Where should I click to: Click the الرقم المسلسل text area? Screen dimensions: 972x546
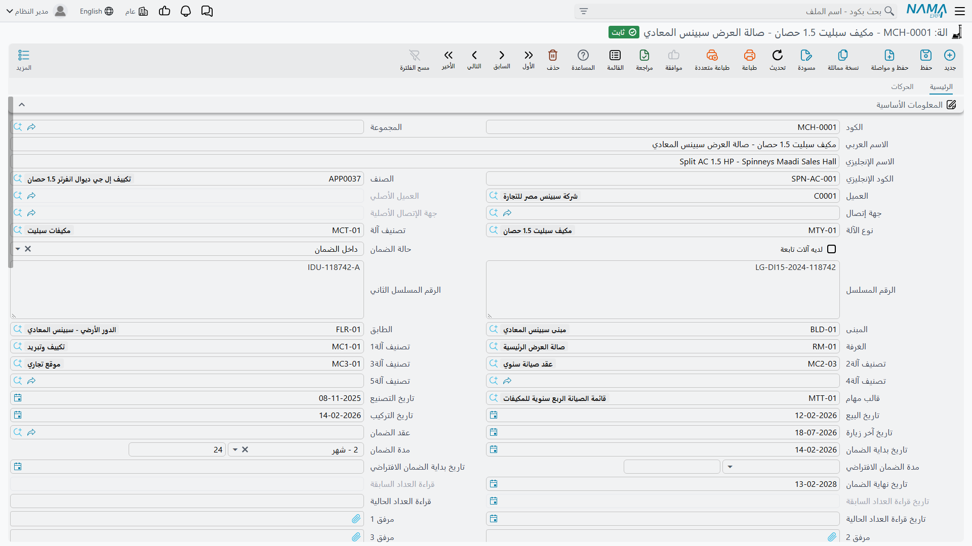663,290
